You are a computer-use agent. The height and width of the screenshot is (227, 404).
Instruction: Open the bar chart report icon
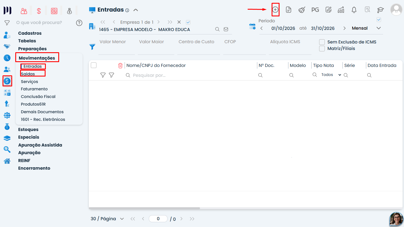(341, 10)
